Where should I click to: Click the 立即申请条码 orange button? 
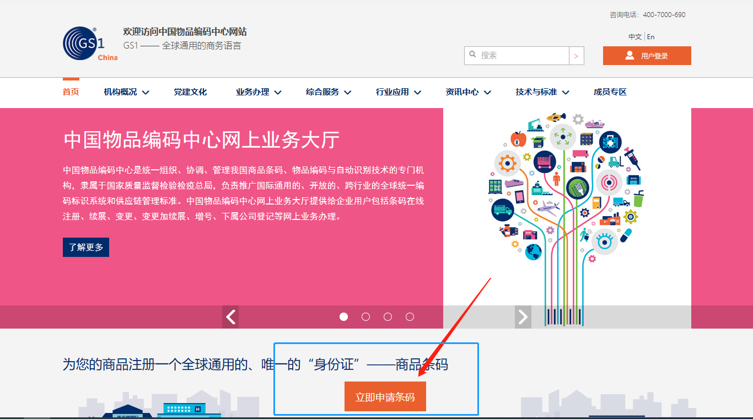[x=385, y=396]
